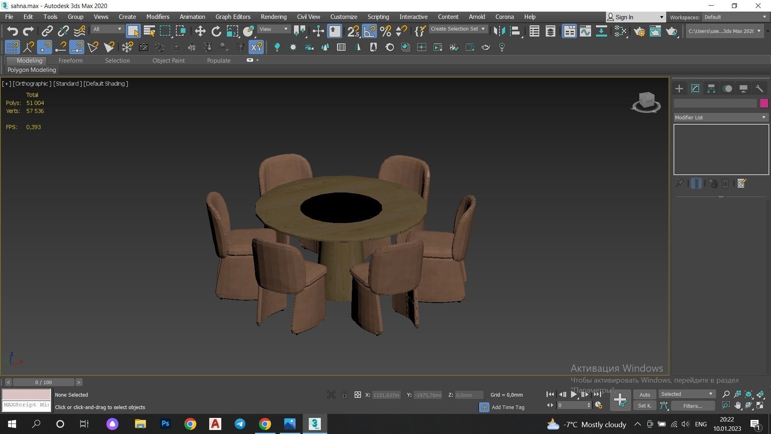Choose the Select and Scale tool
The width and height of the screenshot is (771, 434).
click(232, 31)
